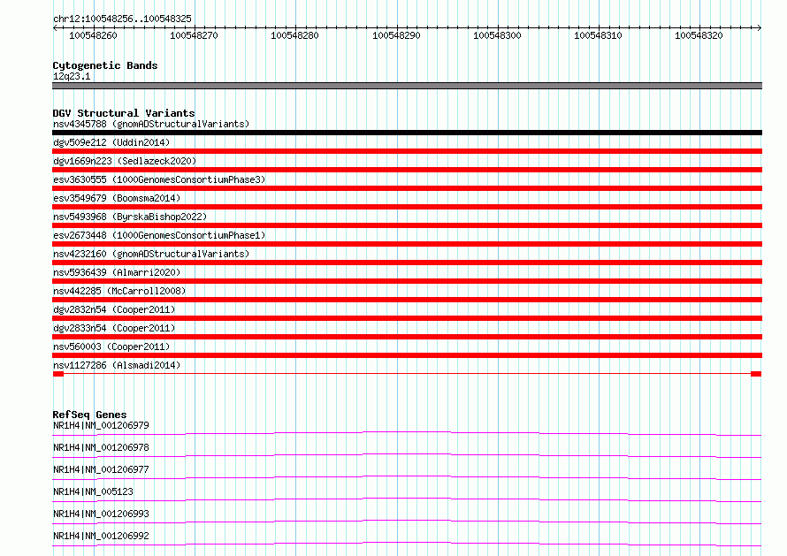This screenshot has height=556, width=787.
Task: Click the red bar under dgv2833n54
Action: click(x=407, y=337)
